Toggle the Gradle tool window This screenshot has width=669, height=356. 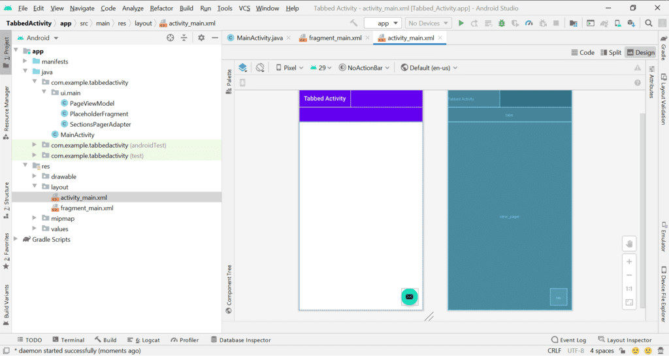coord(664,48)
